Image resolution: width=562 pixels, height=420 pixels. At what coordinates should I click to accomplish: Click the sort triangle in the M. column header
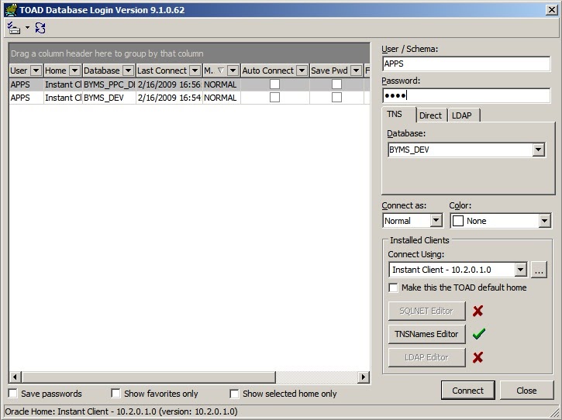(221, 71)
